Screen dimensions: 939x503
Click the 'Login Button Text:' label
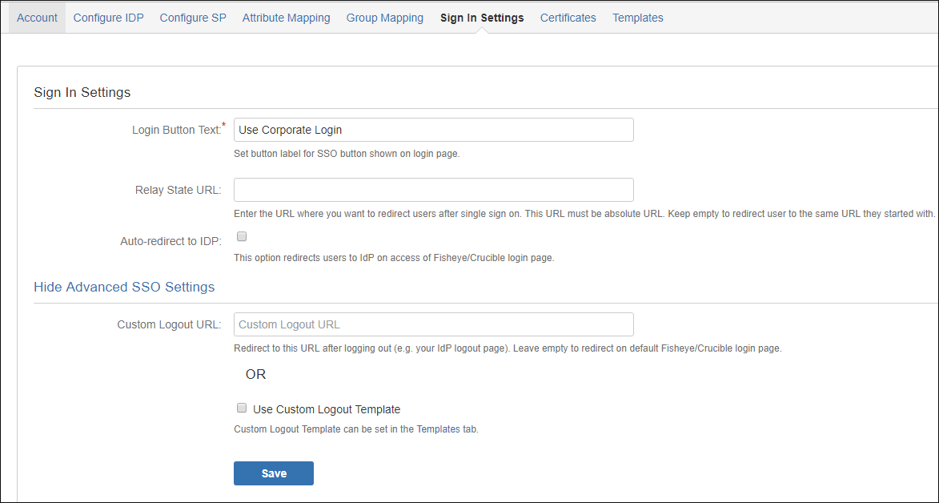click(177, 130)
